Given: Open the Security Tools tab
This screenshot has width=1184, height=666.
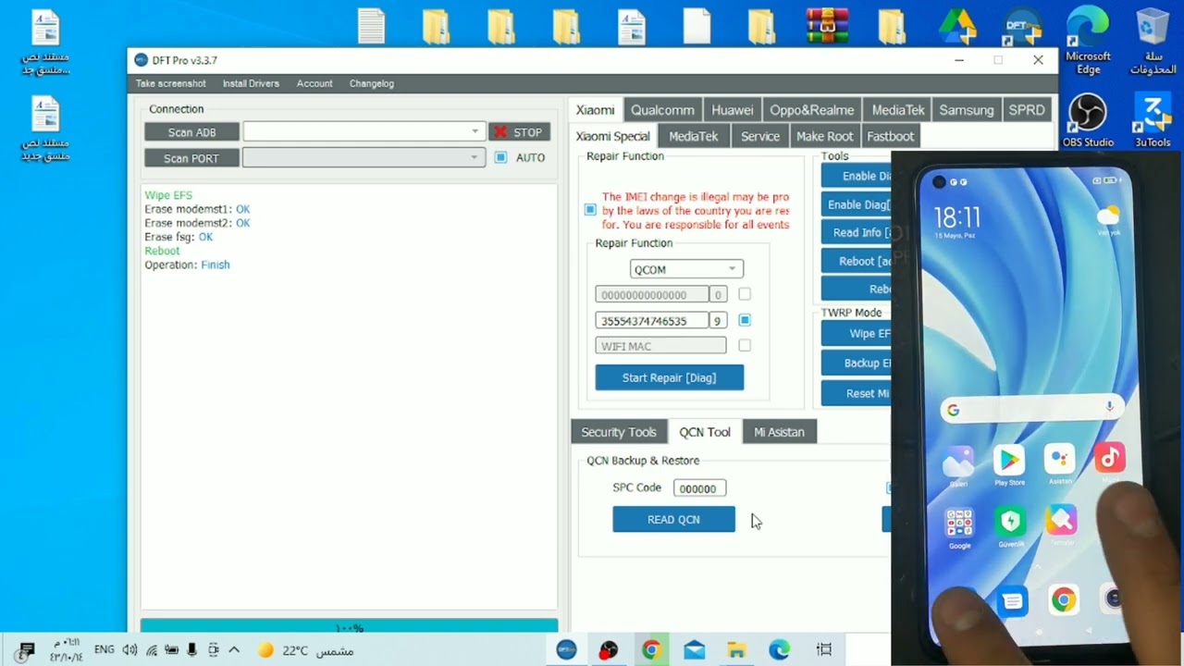Looking at the screenshot, I should point(619,432).
